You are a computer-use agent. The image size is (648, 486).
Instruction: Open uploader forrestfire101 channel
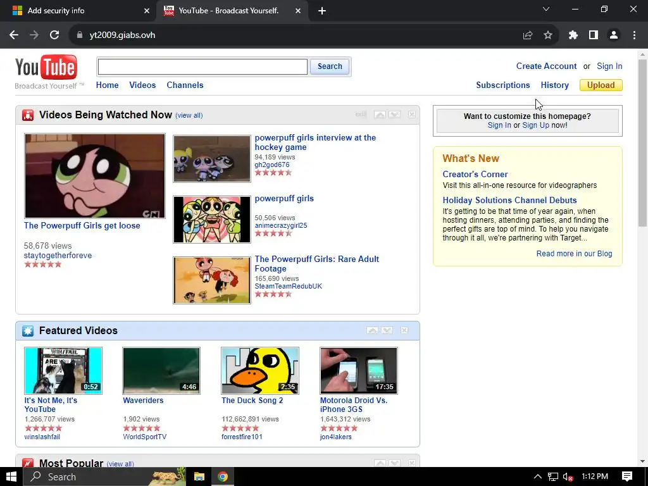pyautogui.click(x=242, y=437)
